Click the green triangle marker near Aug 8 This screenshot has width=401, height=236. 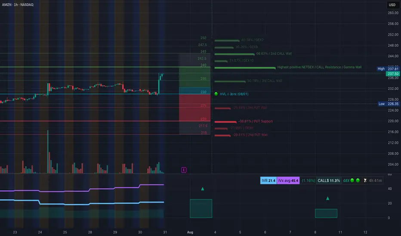[x=327, y=198]
